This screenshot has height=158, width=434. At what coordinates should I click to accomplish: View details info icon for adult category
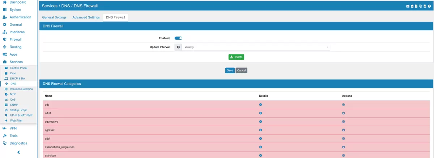pos(260,113)
